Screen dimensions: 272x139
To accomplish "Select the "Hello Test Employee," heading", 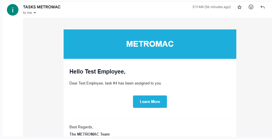I will (x=97, y=72).
